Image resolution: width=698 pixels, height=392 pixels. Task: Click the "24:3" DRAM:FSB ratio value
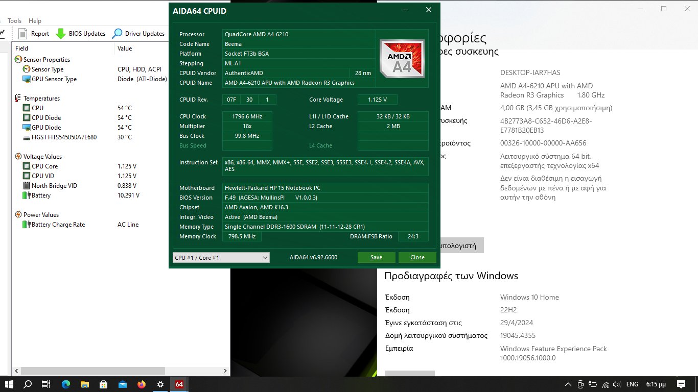click(x=413, y=236)
